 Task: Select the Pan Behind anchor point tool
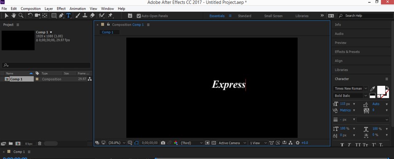pos(45,16)
